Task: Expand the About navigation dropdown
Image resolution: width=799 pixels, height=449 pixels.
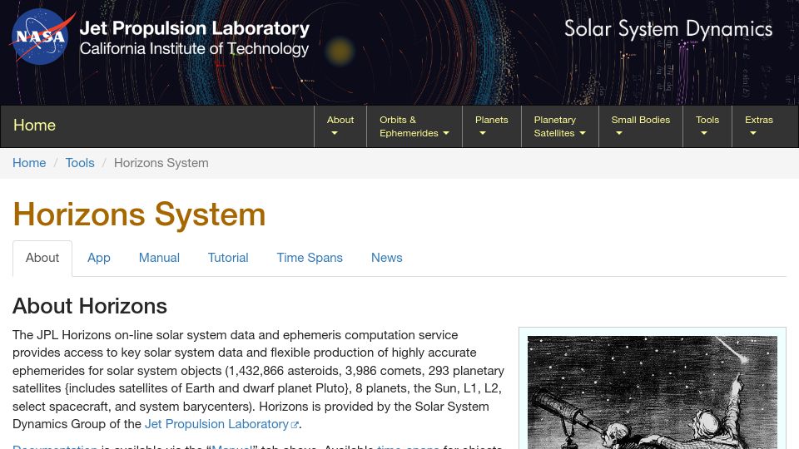Action: [340, 126]
